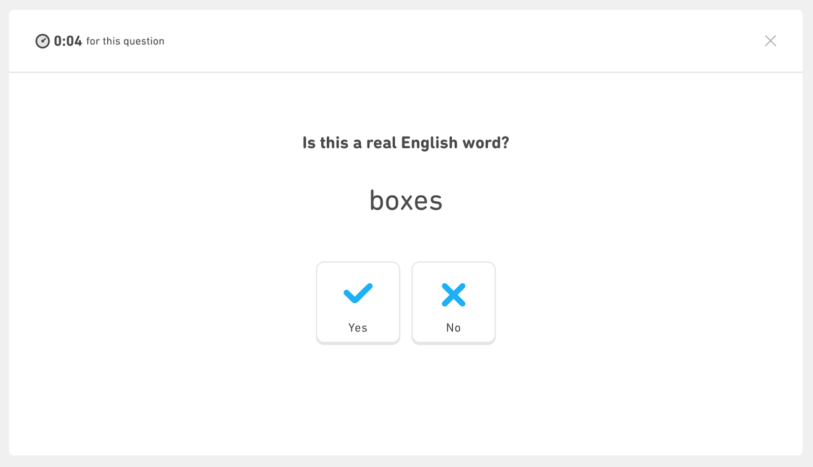The width and height of the screenshot is (813, 467).
Task: Select the Yes answer card
Action: tap(358, 303)
